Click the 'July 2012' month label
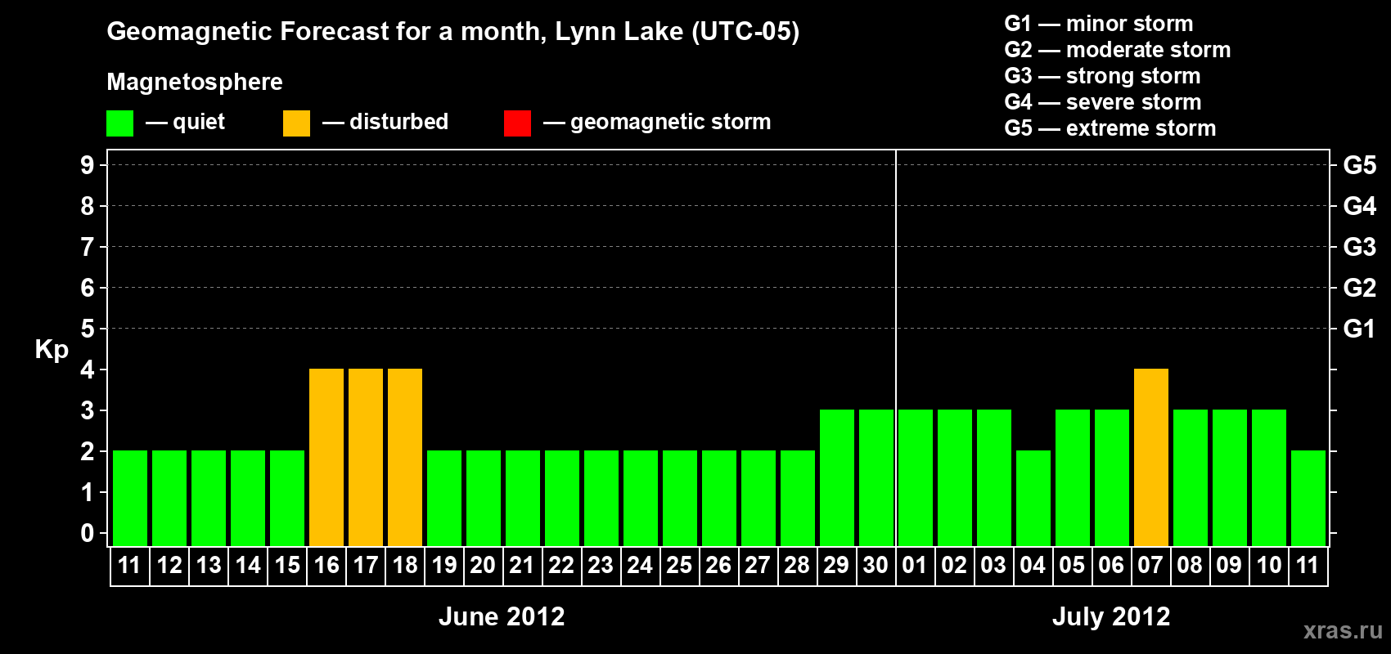The width and height of the screenshot is (1391, 654). (1111, 616)
